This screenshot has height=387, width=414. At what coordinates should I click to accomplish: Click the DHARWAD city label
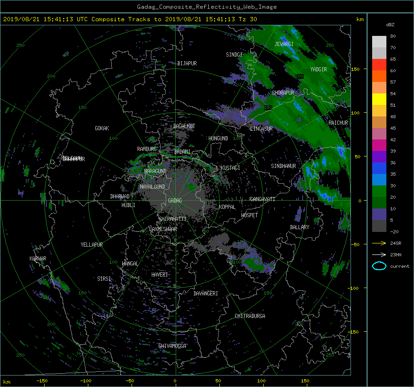[x=120, y=196]
